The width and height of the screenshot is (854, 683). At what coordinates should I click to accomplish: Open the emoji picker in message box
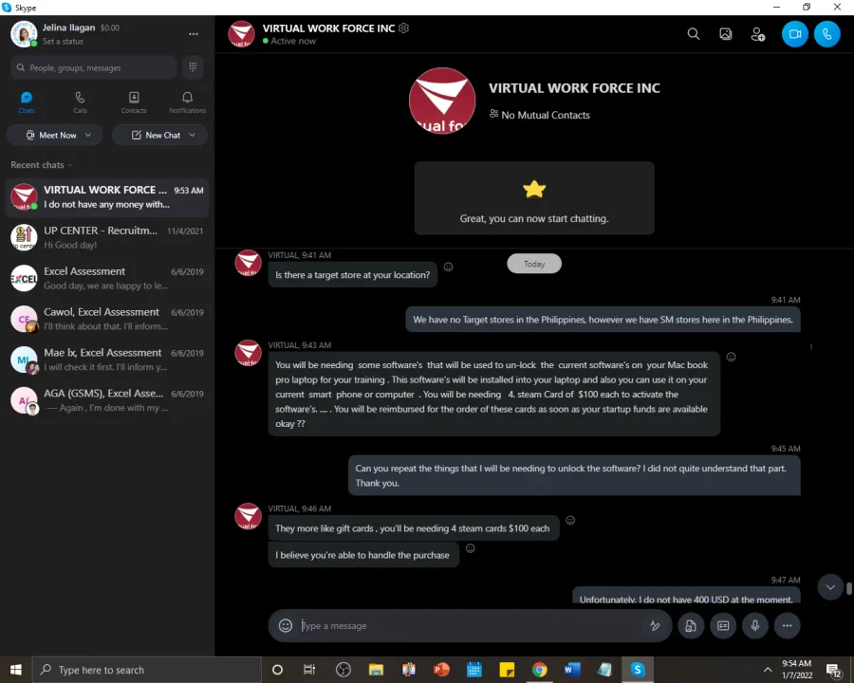pyautogui.click(x=286, y=626)
